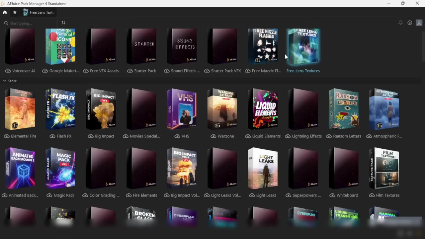The image size is (425, 239).
Task: Open the Light Leaks Vol. pack box
Action: coord(222,168)
